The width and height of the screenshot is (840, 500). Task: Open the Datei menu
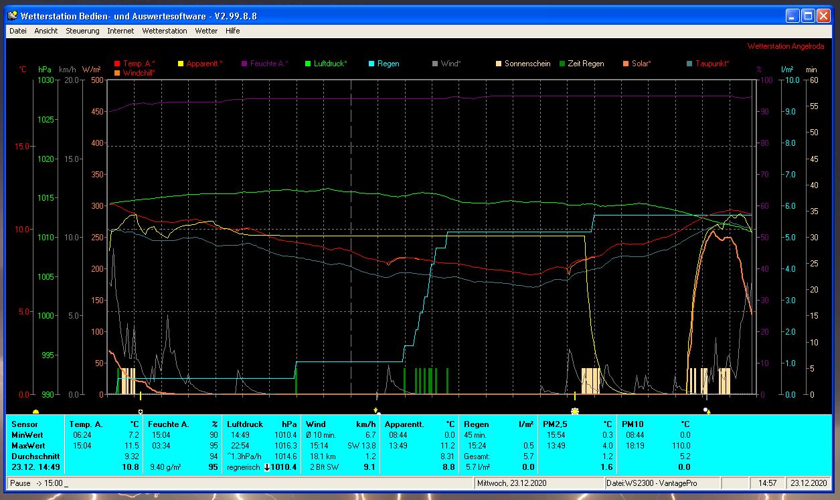click(x=18, y=31)
